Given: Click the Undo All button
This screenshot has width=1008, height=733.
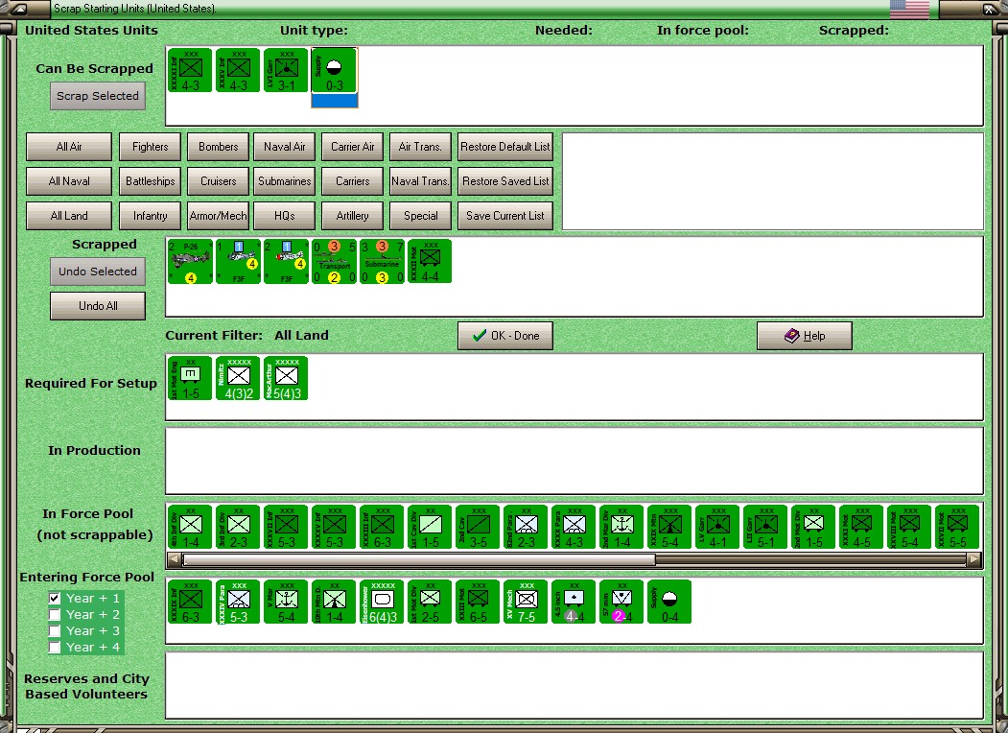Looking at the screenshot, I should point(98,306).
